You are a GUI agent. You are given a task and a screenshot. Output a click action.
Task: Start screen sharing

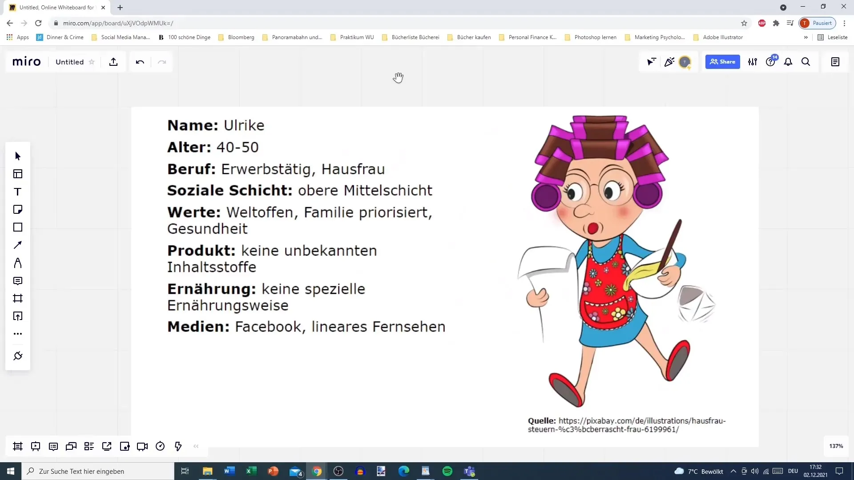pos(107,446)
